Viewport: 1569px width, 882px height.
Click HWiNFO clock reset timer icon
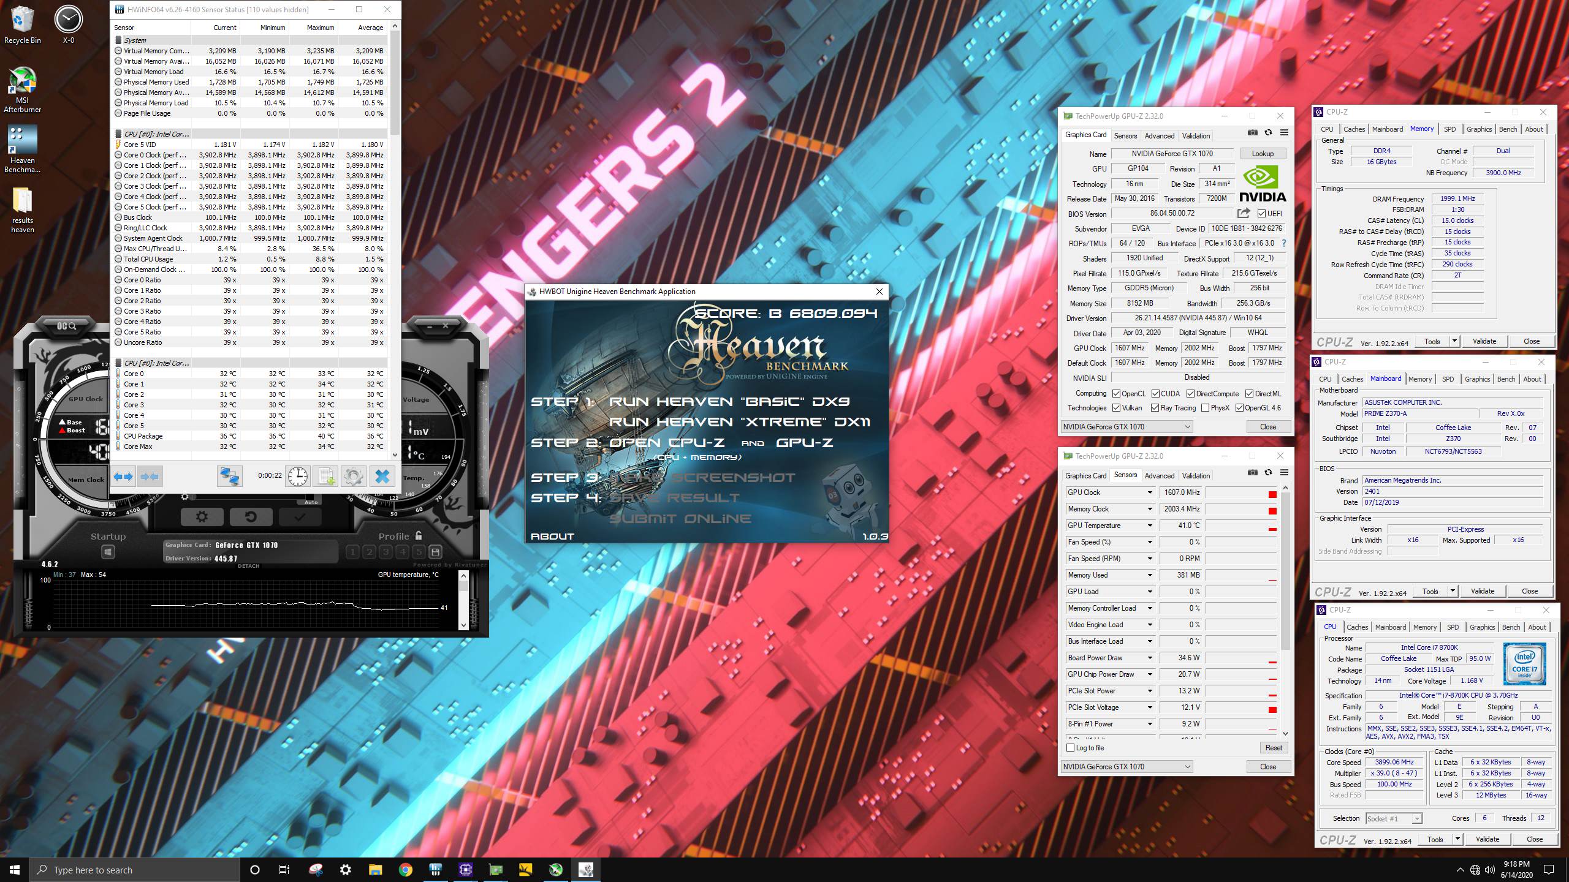pyautogui.click(x=298, y=477)
